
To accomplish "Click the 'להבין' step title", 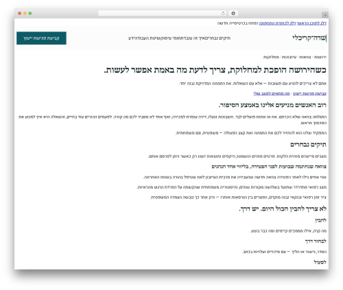I will 320,220.
